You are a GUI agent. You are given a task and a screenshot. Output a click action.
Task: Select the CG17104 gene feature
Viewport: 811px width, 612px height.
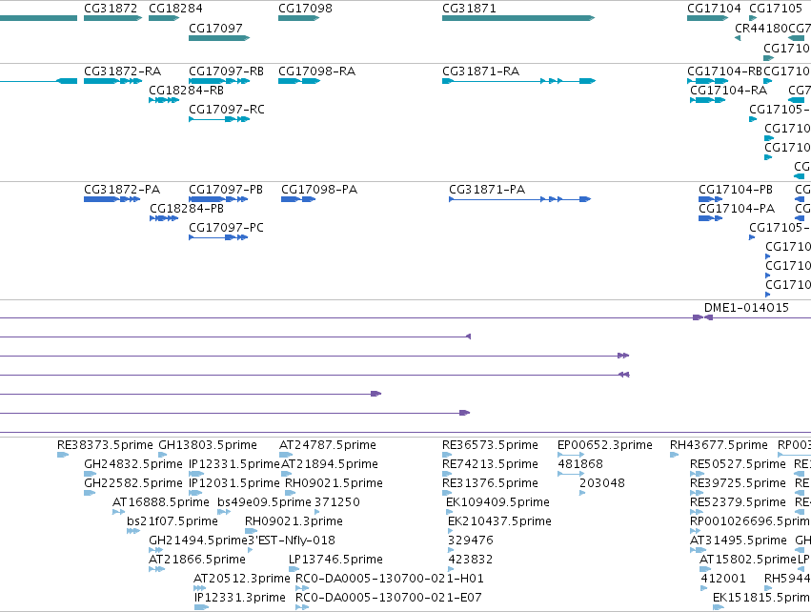coord(707,18)
